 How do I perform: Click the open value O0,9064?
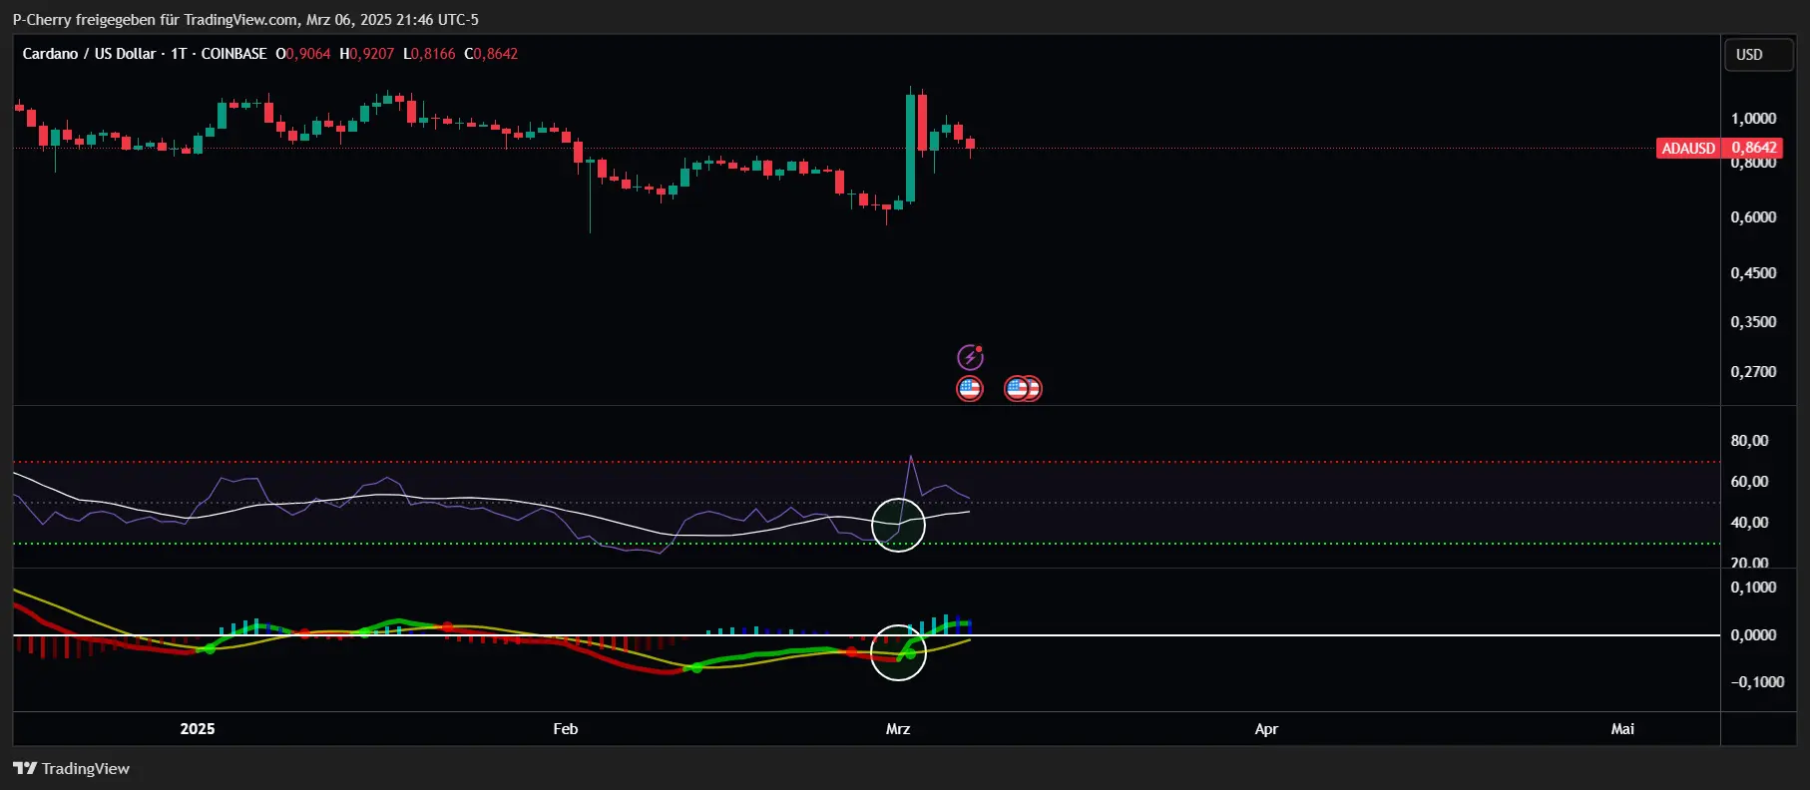[303, 54]
